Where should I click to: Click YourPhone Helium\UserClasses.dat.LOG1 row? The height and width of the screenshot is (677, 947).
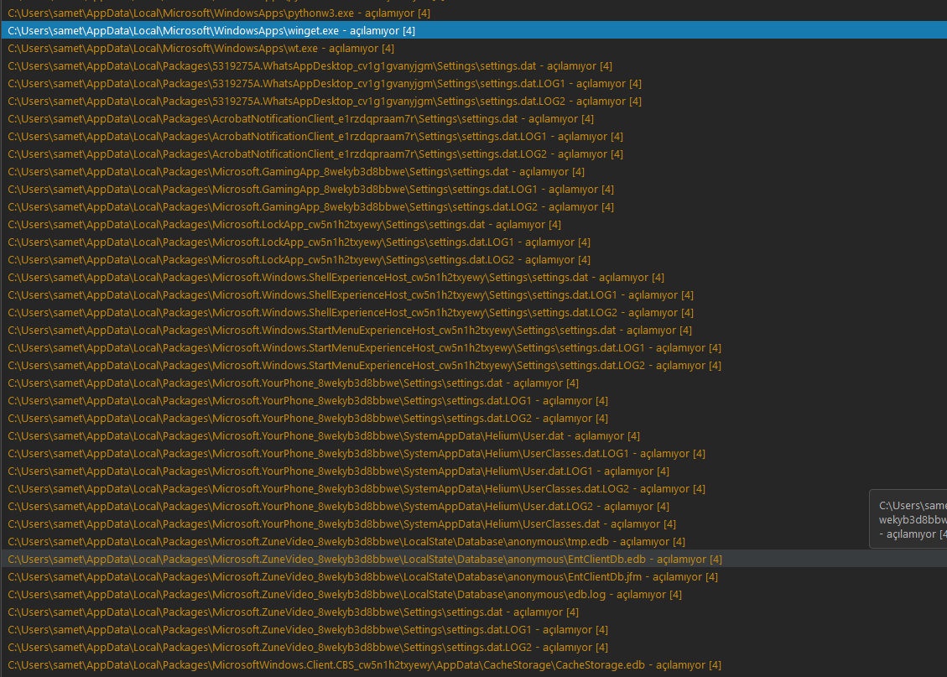coord(473,454)
